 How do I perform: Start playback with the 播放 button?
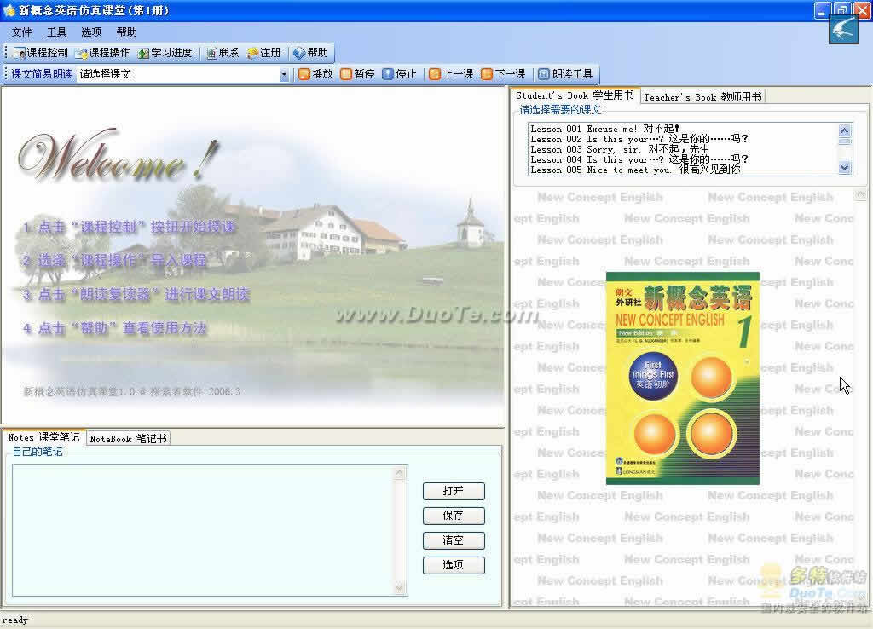(315, 74)
